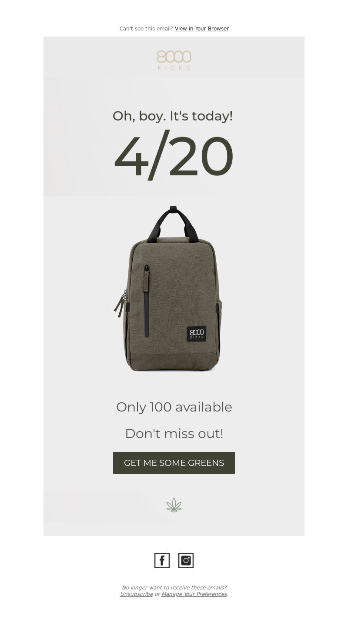348x619 pixels.
Task: Click the backpack's darker bottom panel
Action: [174, 360]
